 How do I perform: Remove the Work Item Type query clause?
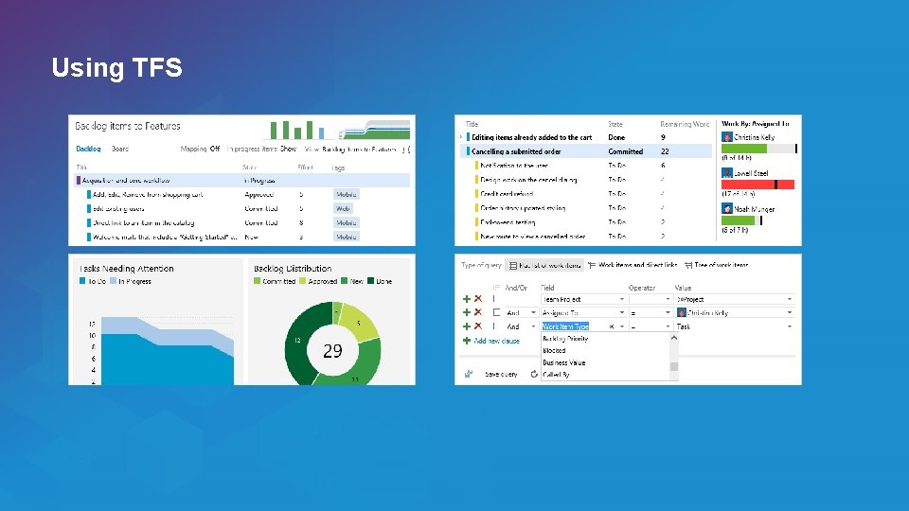coord(478,326)
